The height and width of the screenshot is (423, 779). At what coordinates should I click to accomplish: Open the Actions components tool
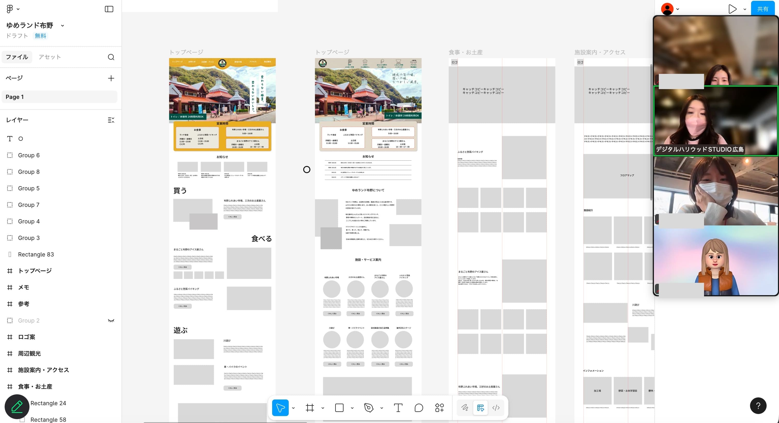(x=439, y=408)
